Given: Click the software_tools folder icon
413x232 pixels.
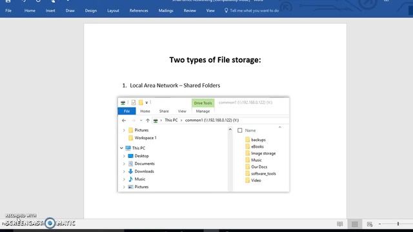Looking at the screenshot, I should 247,173.
